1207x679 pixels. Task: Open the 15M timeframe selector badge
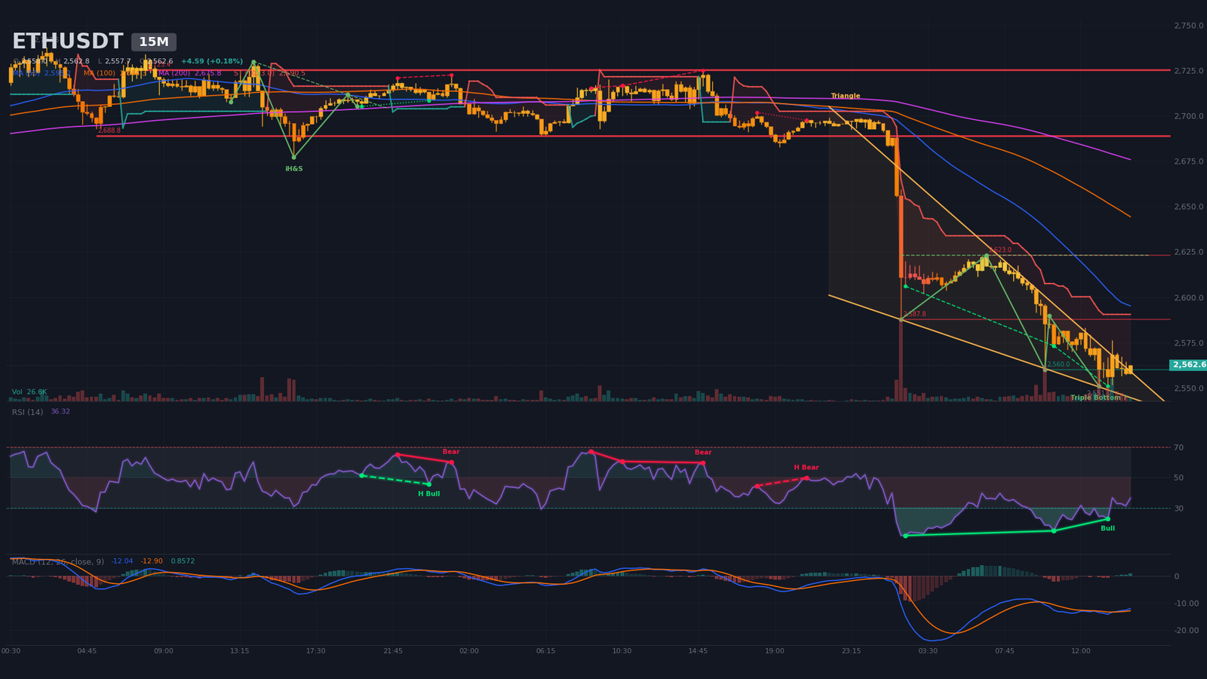[154, 42]
